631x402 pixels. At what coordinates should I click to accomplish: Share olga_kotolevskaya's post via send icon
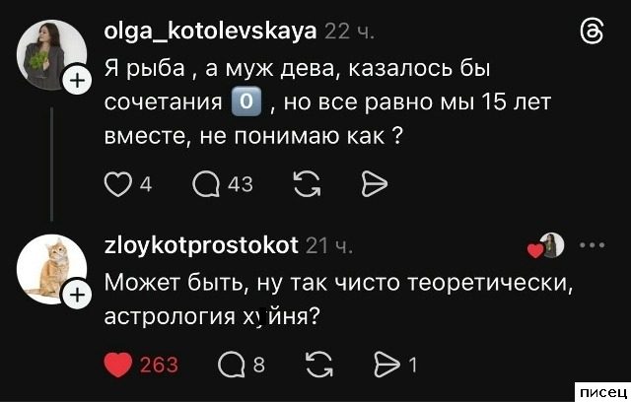[x=374, y=183]
